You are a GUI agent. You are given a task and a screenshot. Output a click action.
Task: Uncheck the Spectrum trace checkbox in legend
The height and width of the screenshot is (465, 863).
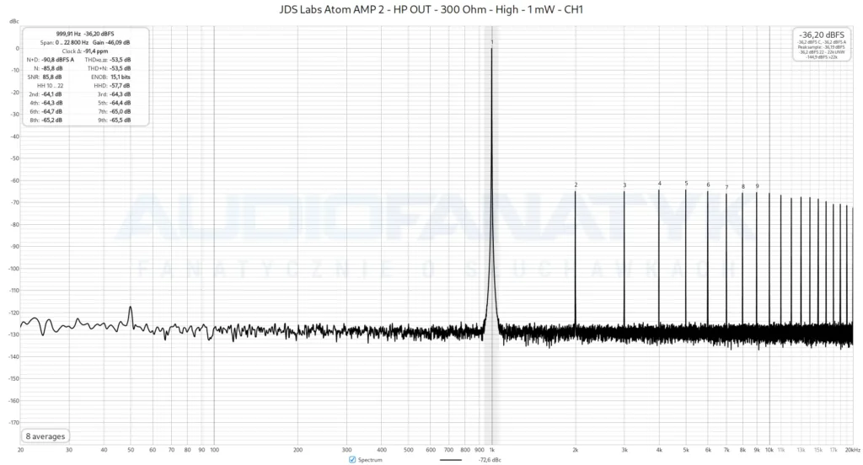352,459
